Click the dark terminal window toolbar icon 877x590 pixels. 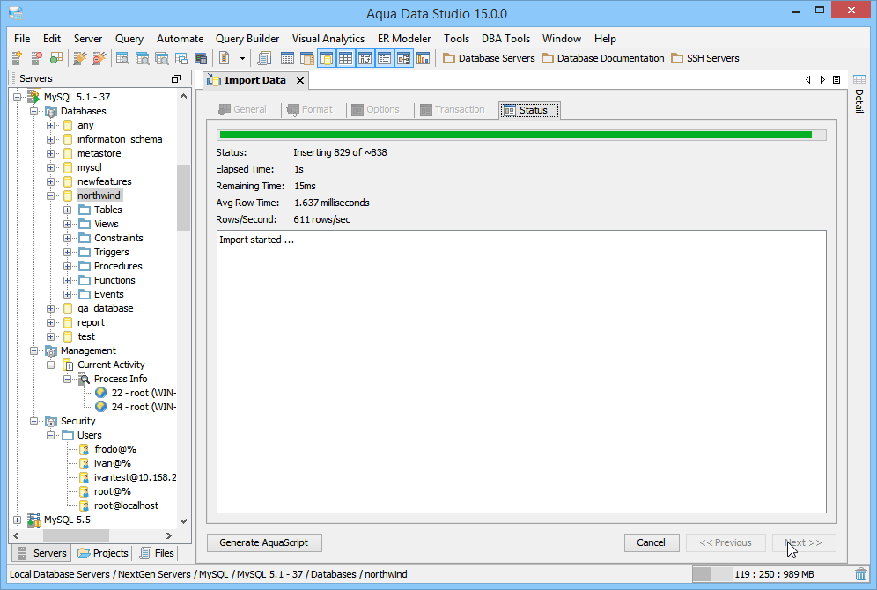[201, 57]
